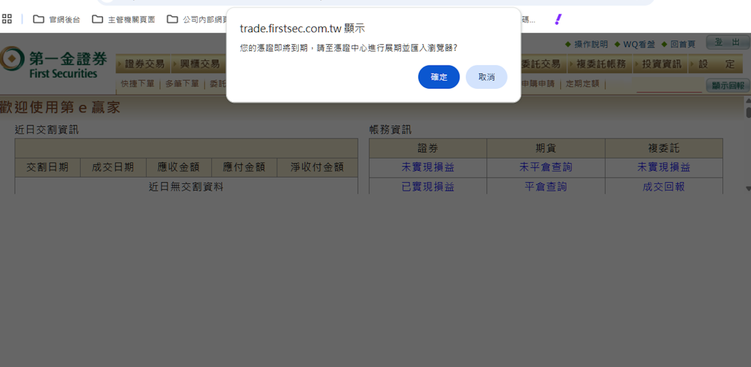Open 未平倉查詢 under 期貨
Image resolution: width=751 pixels, height=367 pixels.
546,167
